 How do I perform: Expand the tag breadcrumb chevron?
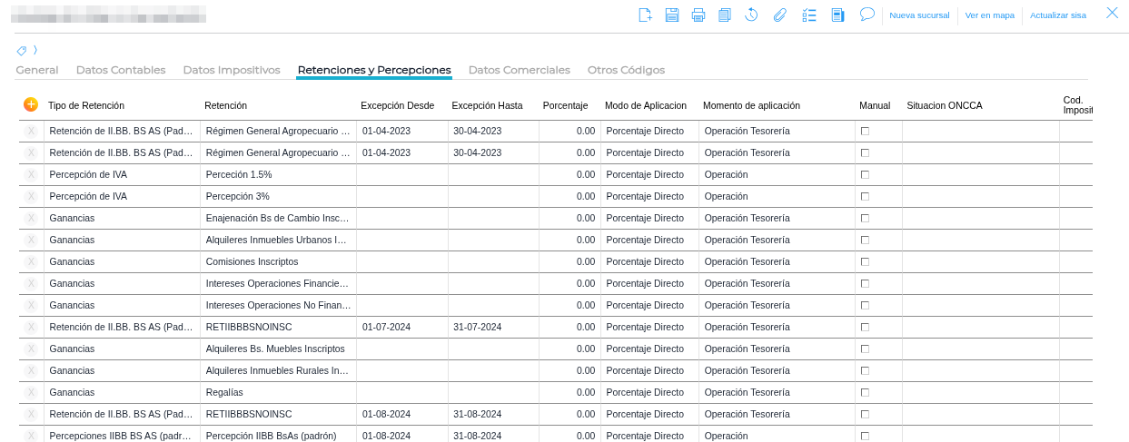point(35,50)
